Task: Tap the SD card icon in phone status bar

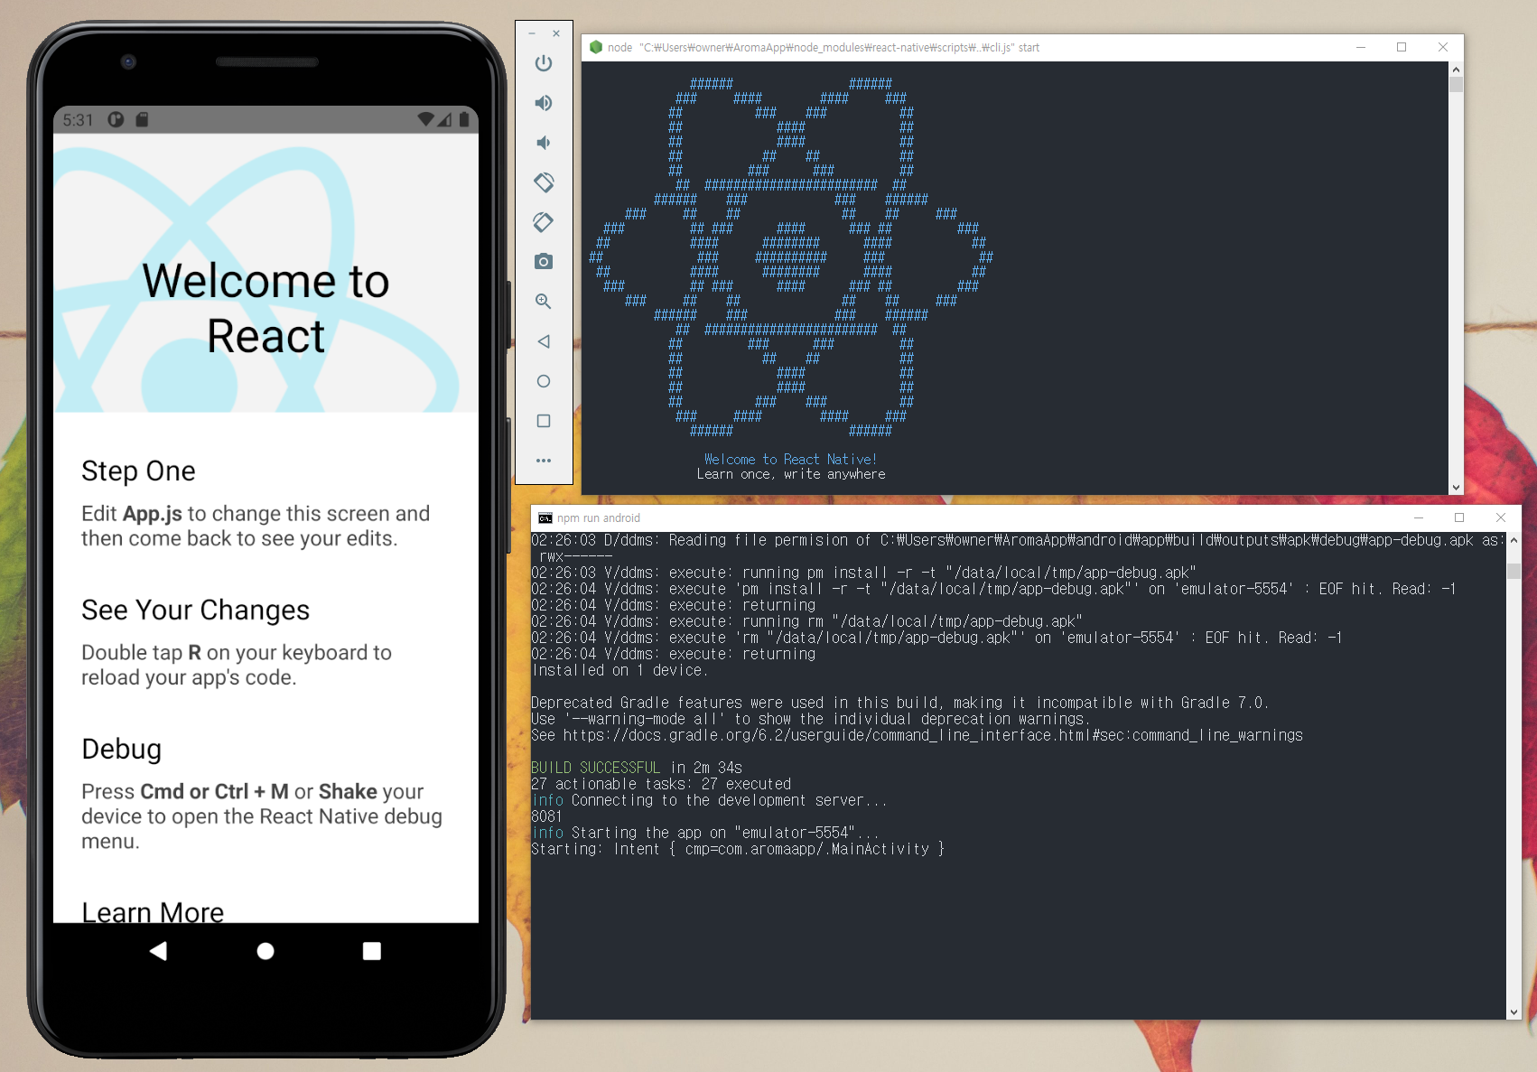Action: point(142,119)
